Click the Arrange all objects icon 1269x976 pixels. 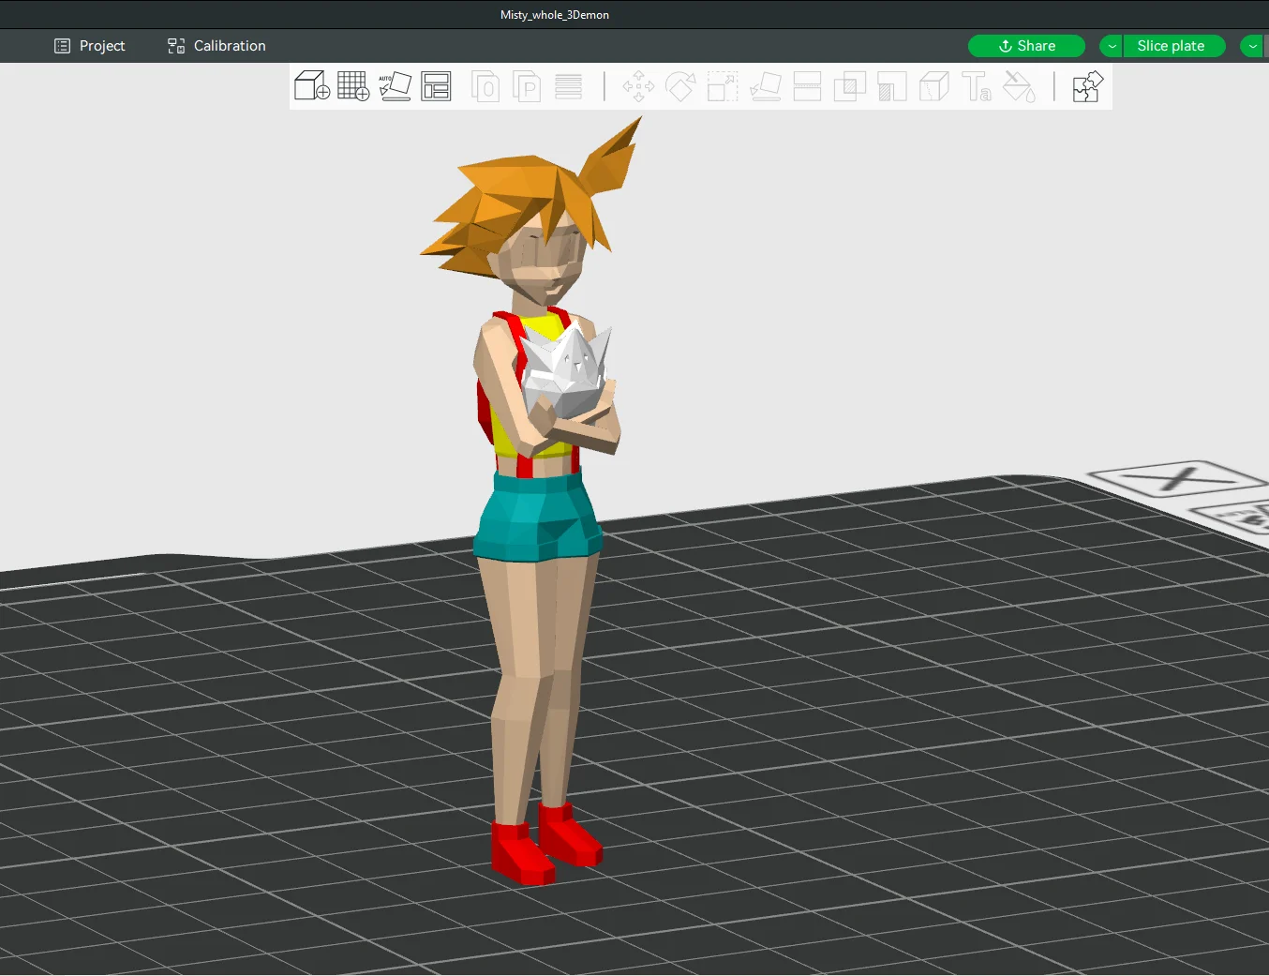[436, 86]
